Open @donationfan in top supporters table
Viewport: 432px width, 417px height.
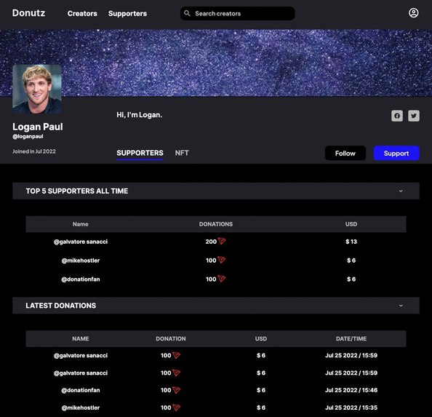coord(81,279)
